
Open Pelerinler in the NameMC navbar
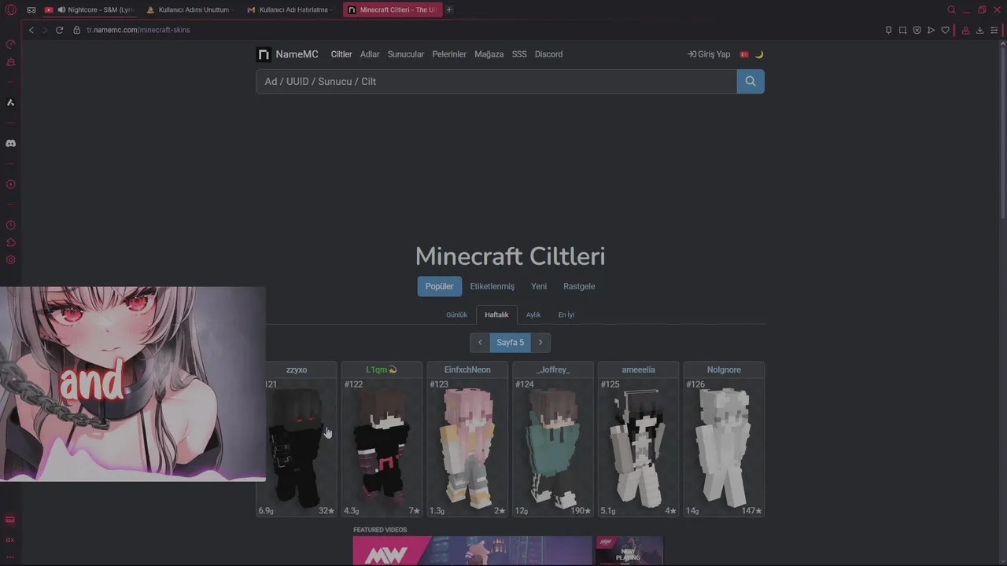pyautogui.click(x=449, y=54)
